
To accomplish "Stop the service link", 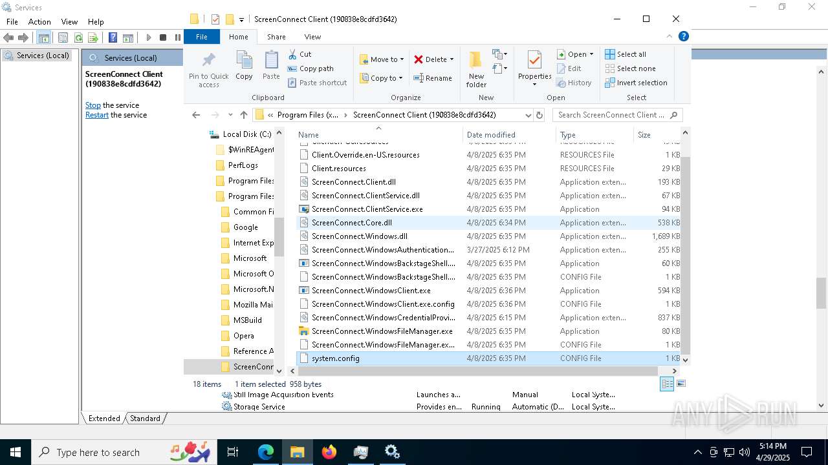I will click(x=93, y=105).
